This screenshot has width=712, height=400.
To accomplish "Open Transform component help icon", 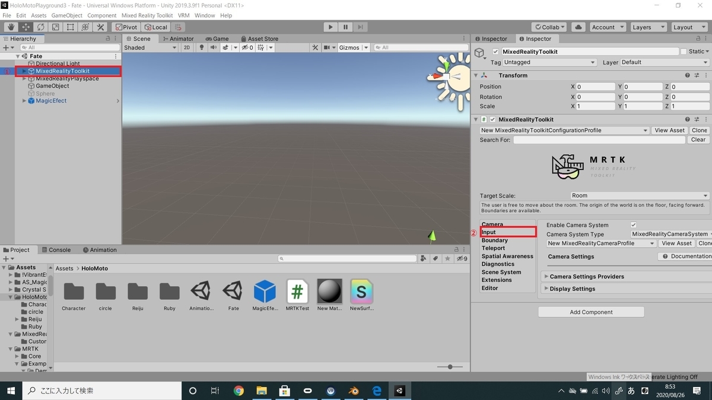I will click(x=688, y=75).
